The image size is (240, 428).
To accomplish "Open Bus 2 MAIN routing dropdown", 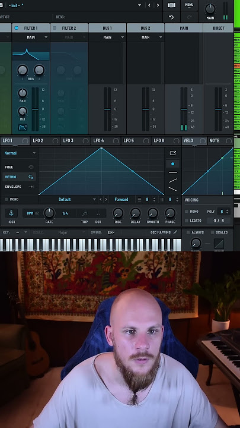I will click(146, 37).
